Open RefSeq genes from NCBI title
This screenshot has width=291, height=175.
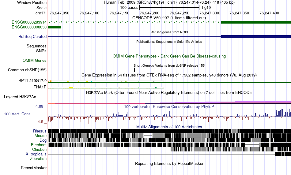pyautogui.click(x=169, y=32)
